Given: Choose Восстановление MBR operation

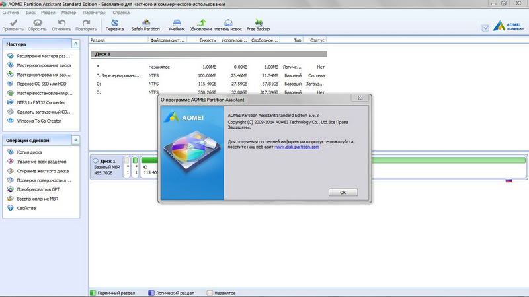Looking at the screenshot, I should [38, 199].
